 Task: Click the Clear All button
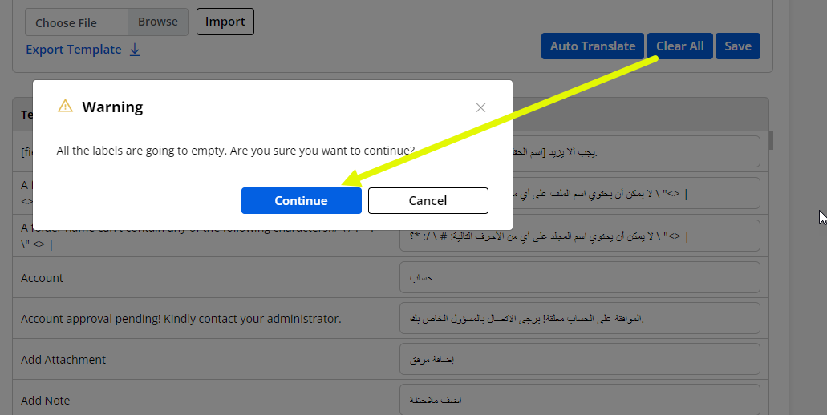pos(679,46)
